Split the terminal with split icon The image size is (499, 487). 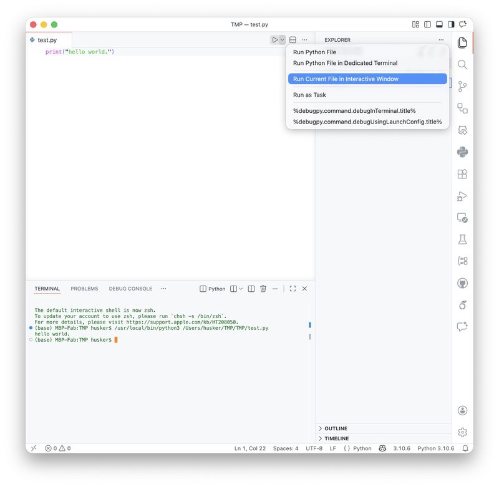[x=251, y=289]
